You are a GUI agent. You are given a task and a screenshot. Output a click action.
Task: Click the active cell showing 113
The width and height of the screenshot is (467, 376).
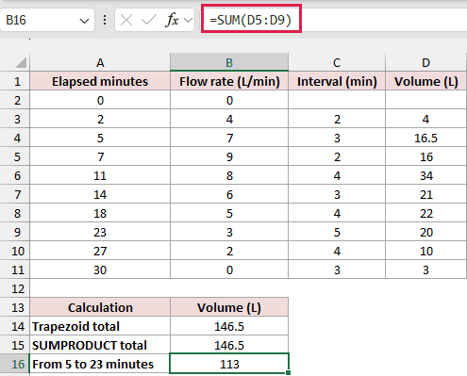tap(229, 364)
